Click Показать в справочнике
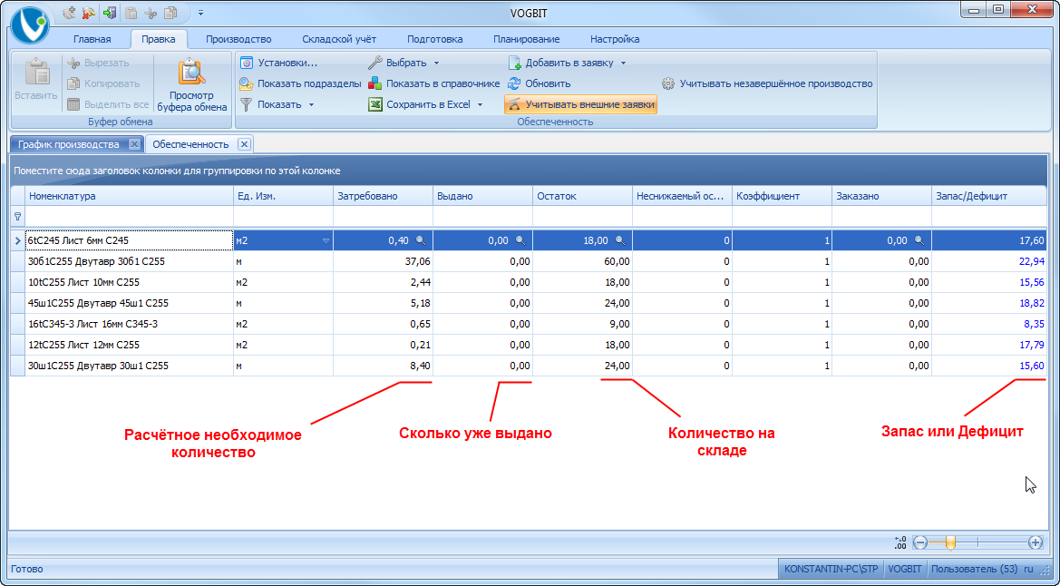 pos(434,83)
